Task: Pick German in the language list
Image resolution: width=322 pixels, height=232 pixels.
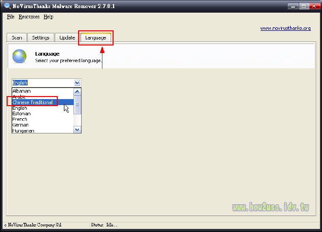Action: (20, 125)
